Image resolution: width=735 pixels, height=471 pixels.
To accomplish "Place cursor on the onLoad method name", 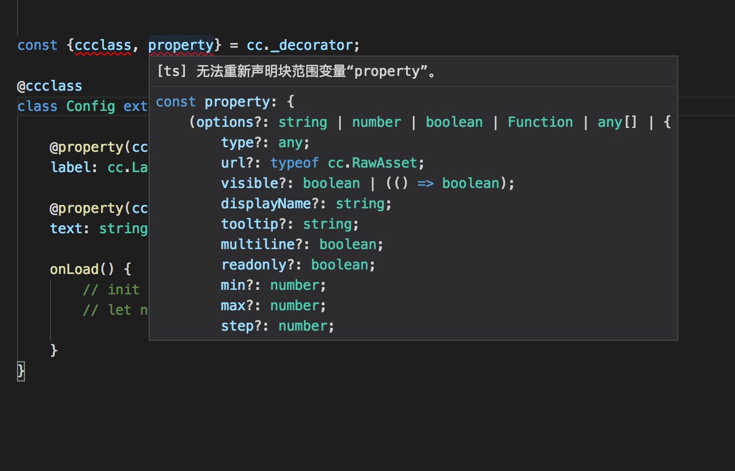I will [x=74, y=269].
